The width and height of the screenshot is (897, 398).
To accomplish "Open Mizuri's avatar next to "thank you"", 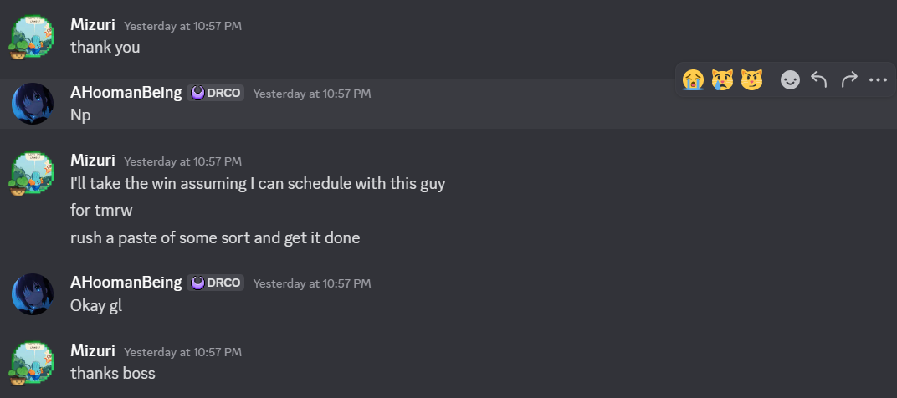I will click(33, 38).
